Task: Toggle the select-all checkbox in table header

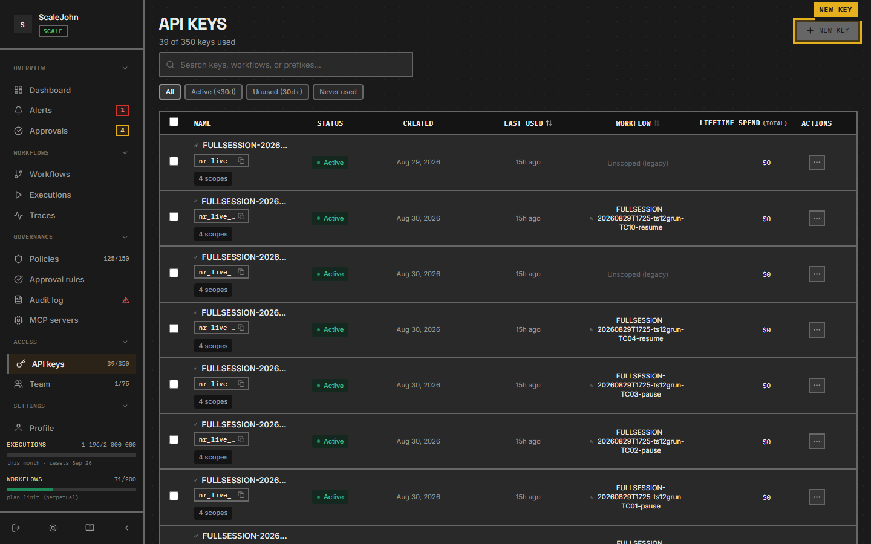Action: 174,122
